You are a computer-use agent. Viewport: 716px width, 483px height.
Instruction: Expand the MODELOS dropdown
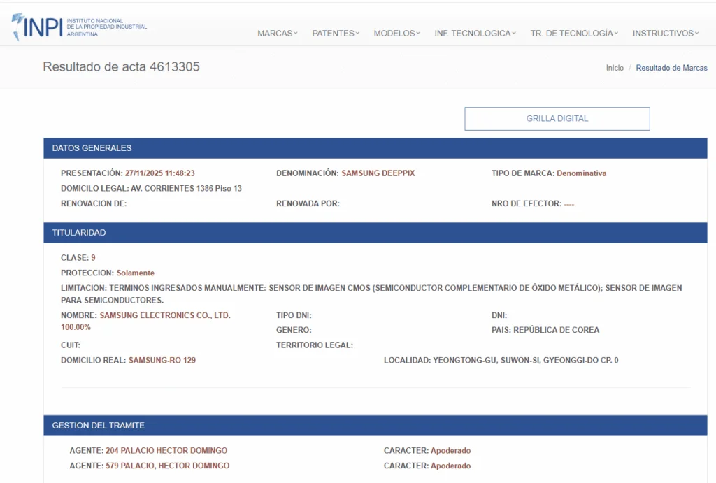point(396,33)
